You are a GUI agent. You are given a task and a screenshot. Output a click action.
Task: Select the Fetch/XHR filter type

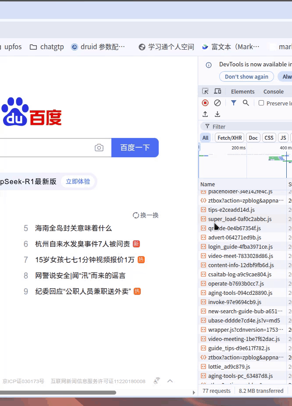point(229,138)
